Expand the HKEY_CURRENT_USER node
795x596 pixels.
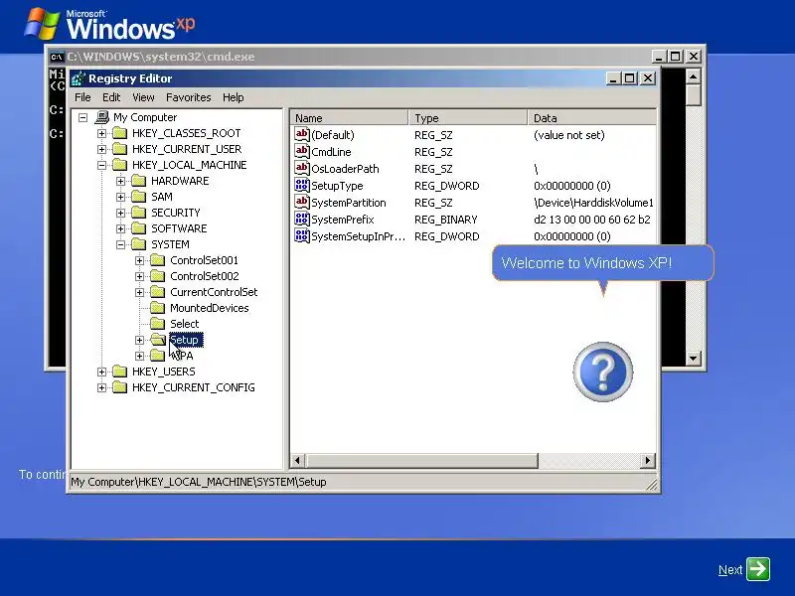pos(102,150)
